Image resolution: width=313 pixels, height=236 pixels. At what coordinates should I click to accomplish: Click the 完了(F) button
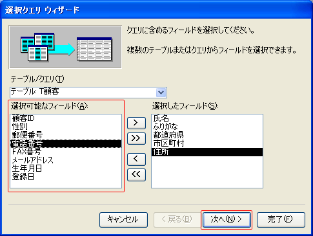coord(281,220)
